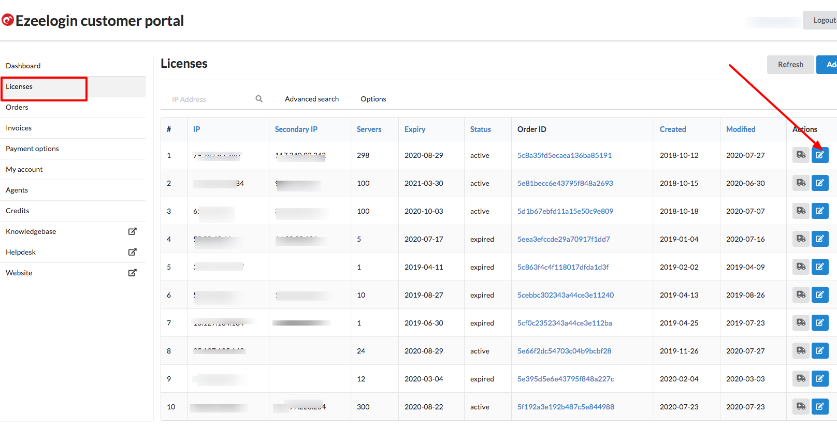Edit the 24-server license in row 8

pyautogui.click(x=820, y=350)
